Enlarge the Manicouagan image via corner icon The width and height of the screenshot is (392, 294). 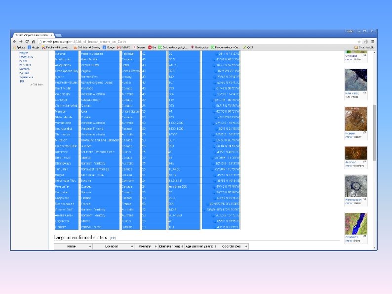(x=365, y=199)
